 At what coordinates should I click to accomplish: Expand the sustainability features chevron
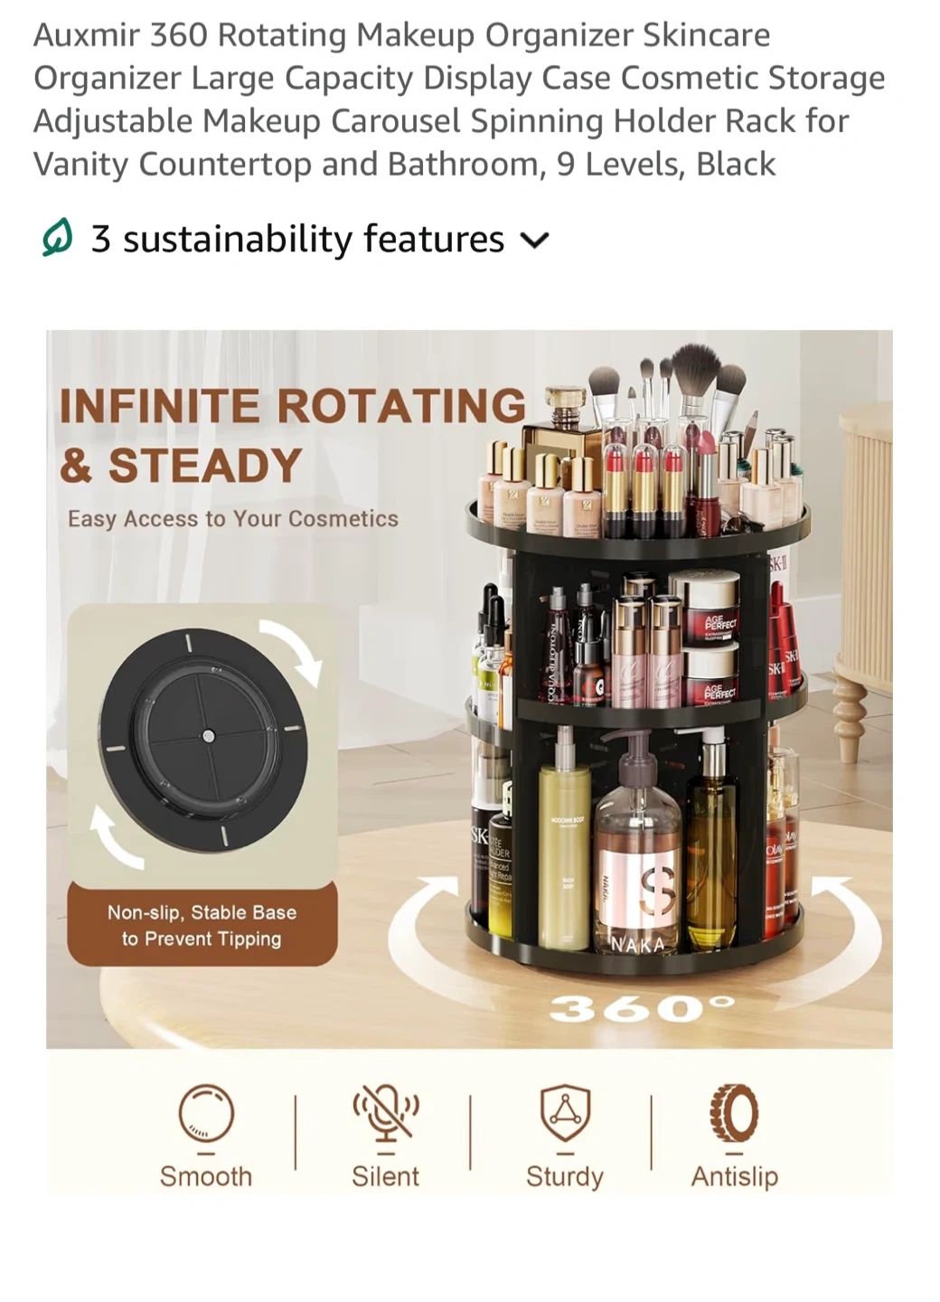534,241
